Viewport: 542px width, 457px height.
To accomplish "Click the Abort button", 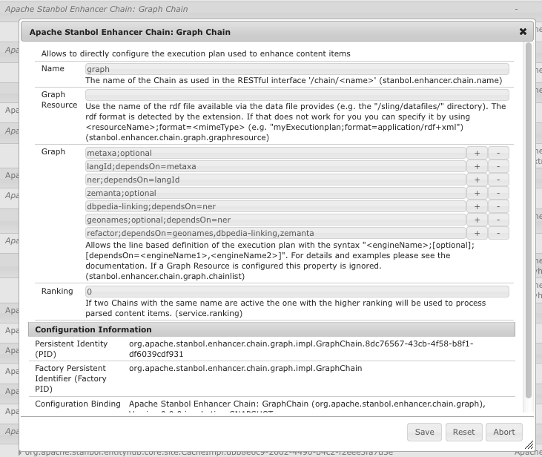I will 503,432.
